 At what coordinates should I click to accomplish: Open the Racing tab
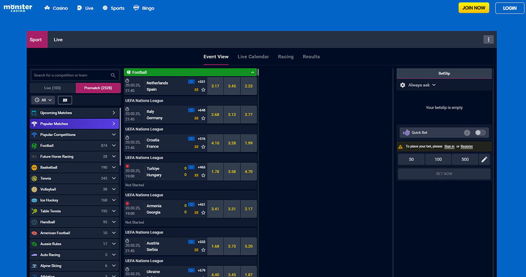coord(286,57)
